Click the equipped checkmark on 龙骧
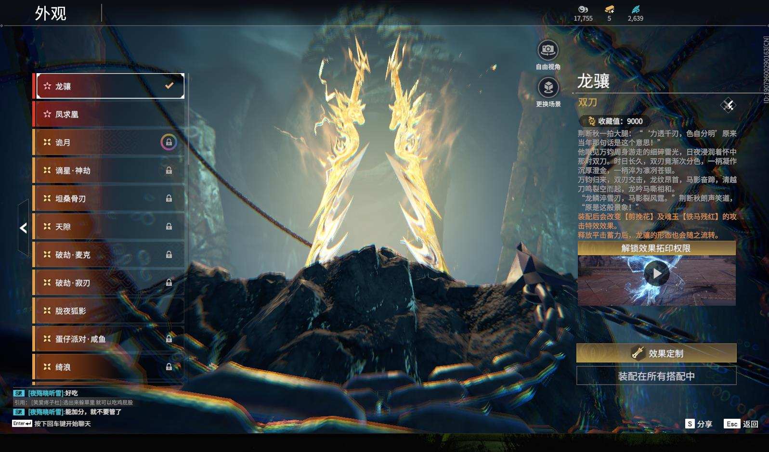 click(x=169, y=86)
